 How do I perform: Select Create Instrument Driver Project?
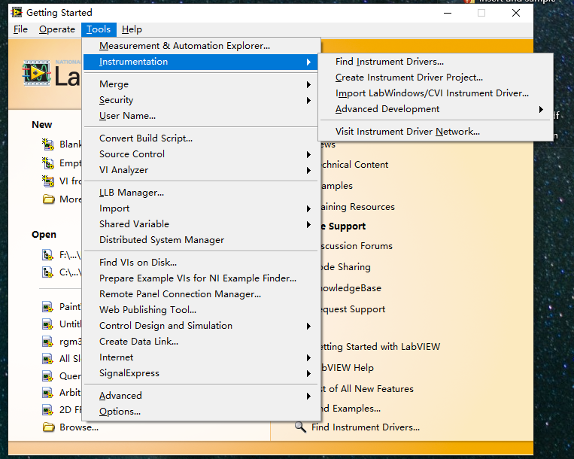[x=436, y=78]
